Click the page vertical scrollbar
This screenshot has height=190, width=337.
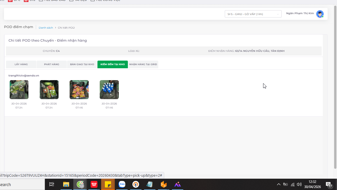(335, 87)
